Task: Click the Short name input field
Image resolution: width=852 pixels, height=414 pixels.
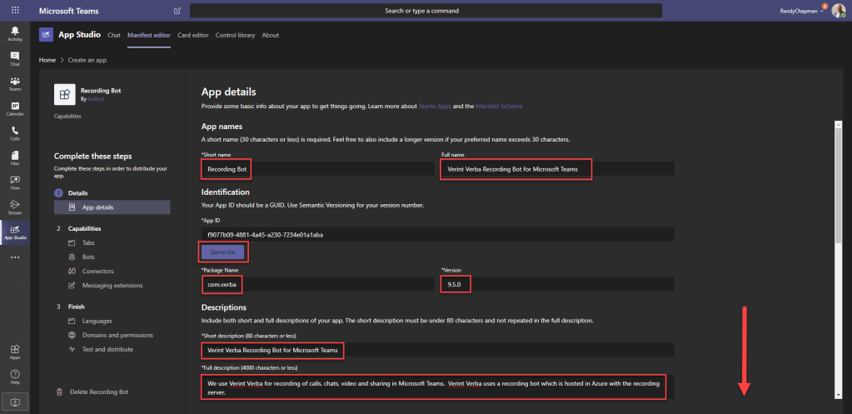Action: click(316, 168)
